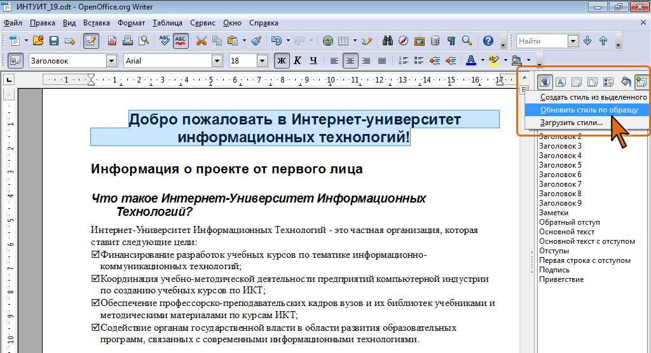Click in the Найти search field
This screenshot has height=353, width=651.
click(542, 41)
